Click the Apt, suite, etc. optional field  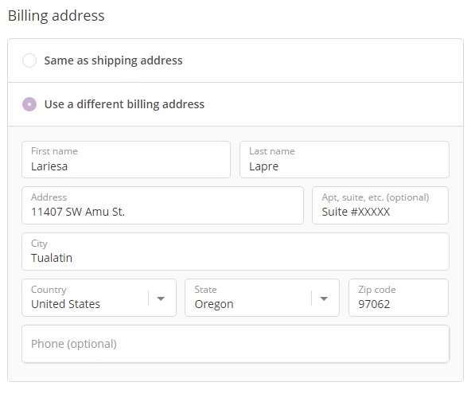(x=380, y=205)
